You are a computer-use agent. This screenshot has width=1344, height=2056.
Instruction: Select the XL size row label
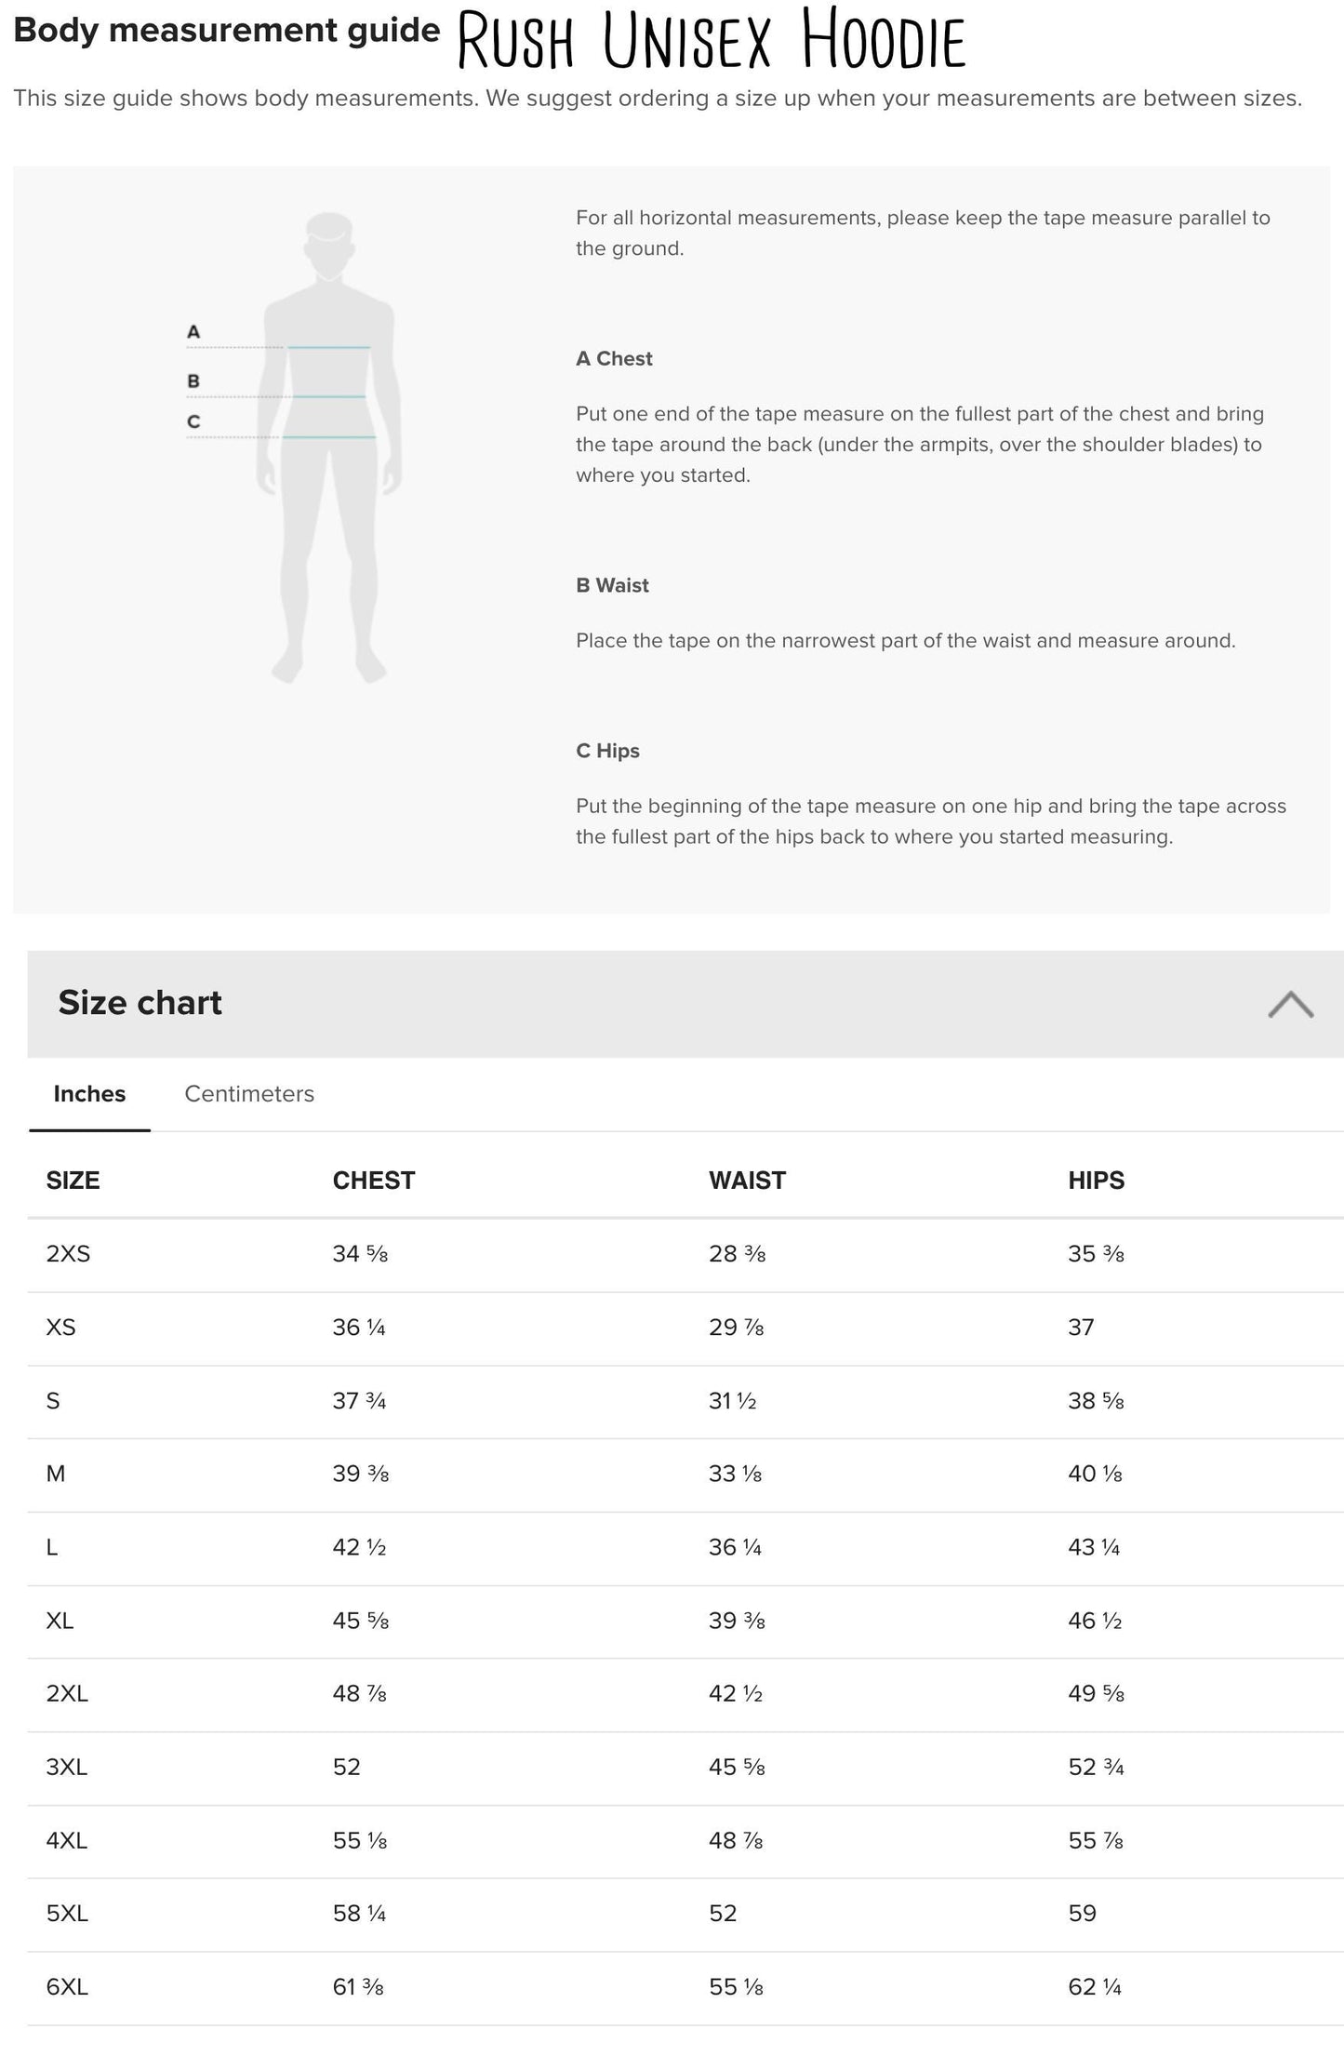point(60,1621)
